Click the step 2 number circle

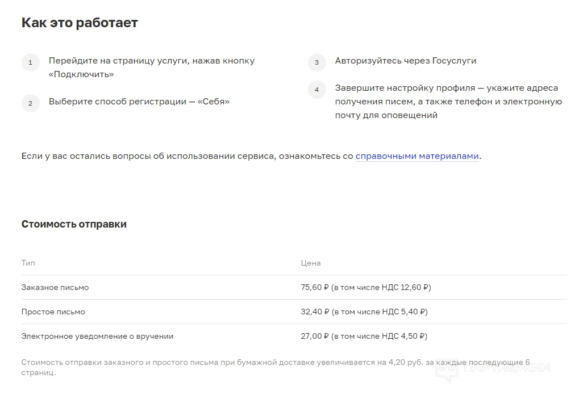click(x=31, y=103)
